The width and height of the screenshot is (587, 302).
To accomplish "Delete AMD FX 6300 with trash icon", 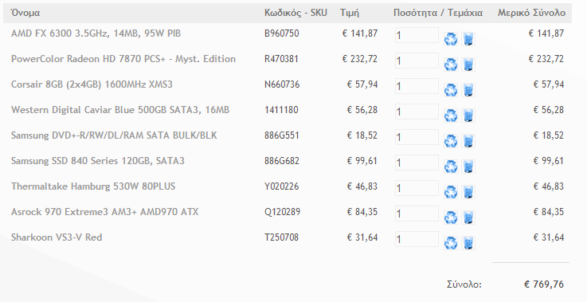I will [468, 39].
